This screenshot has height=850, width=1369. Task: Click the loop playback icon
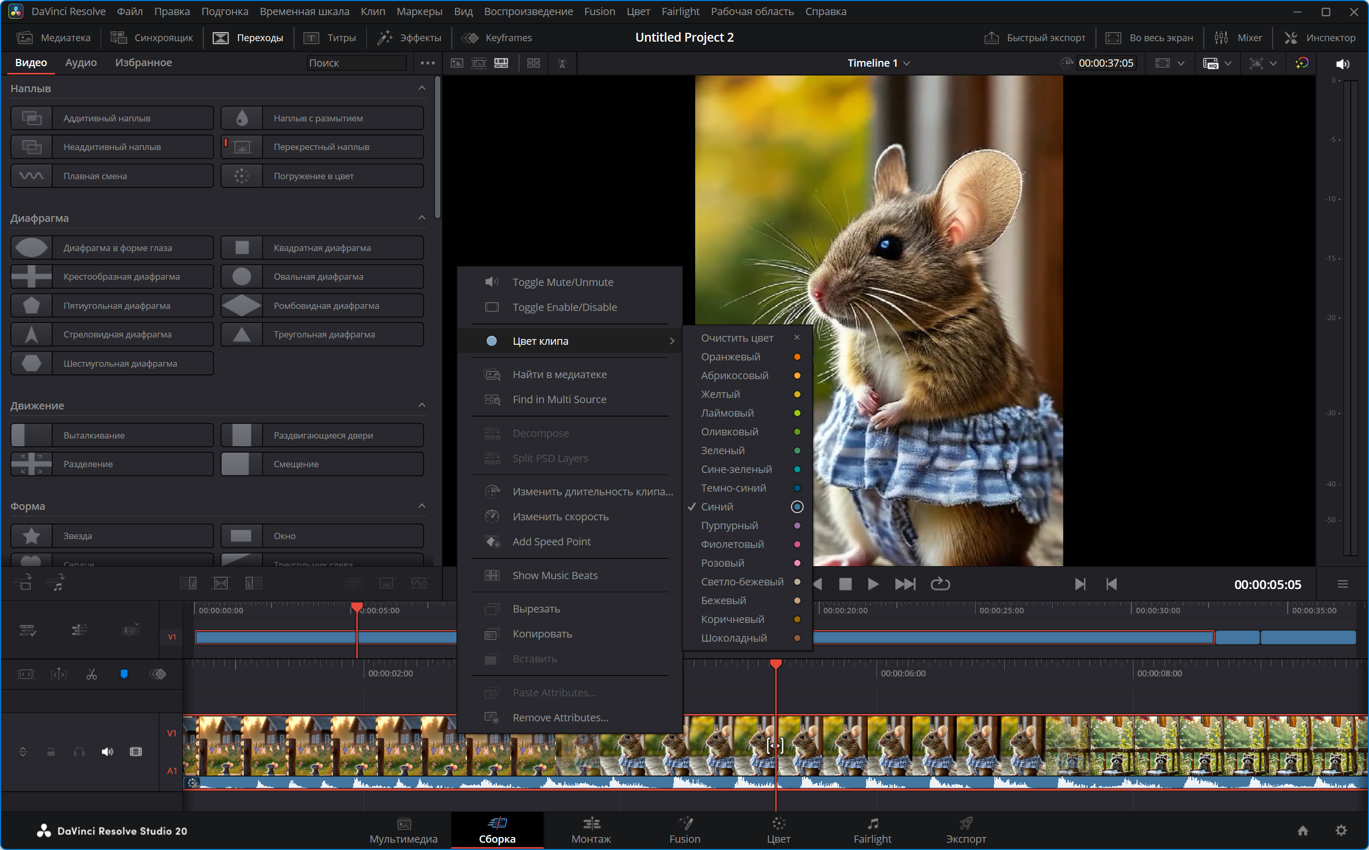(940, 585)
